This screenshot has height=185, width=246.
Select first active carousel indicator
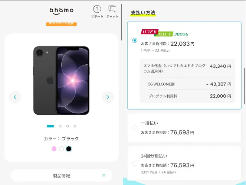point(50,126)
